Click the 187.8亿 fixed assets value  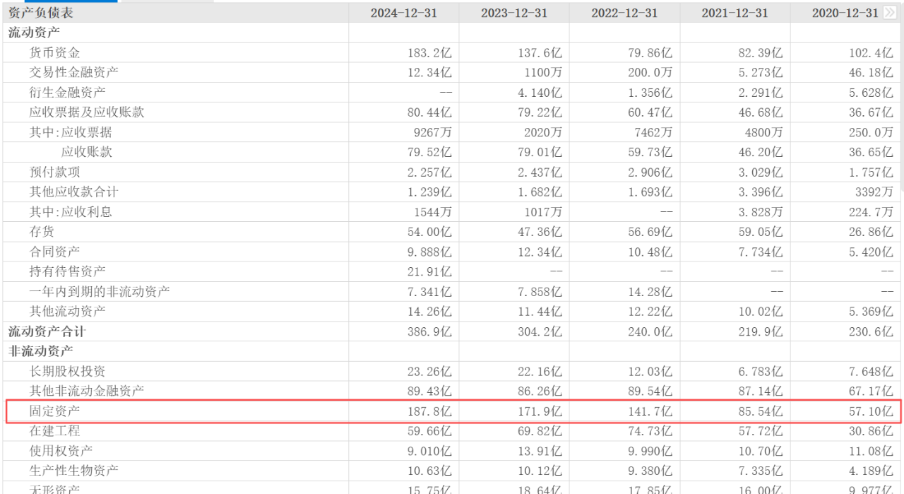point(429,411)
